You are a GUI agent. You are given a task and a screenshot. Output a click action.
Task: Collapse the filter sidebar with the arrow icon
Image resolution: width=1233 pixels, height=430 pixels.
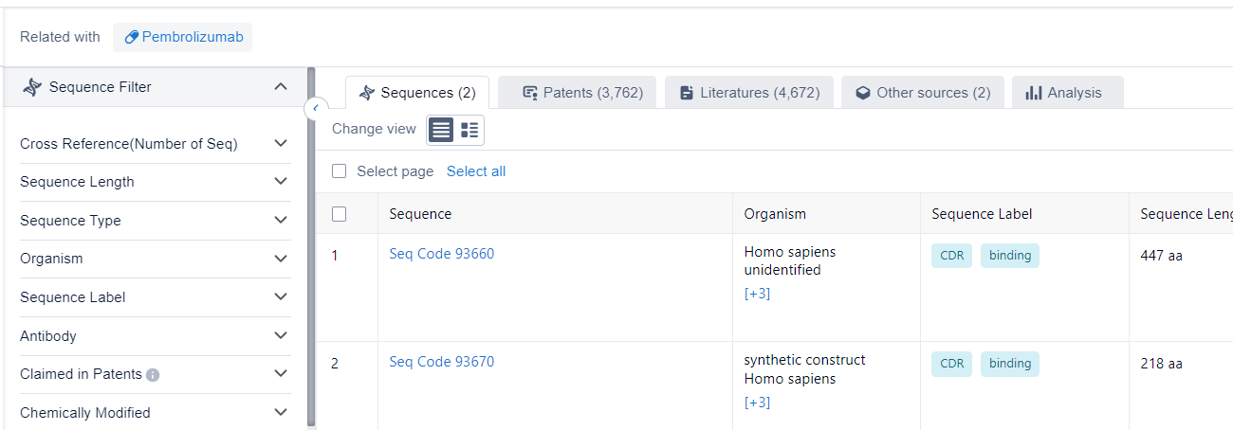tap(316, 109)
